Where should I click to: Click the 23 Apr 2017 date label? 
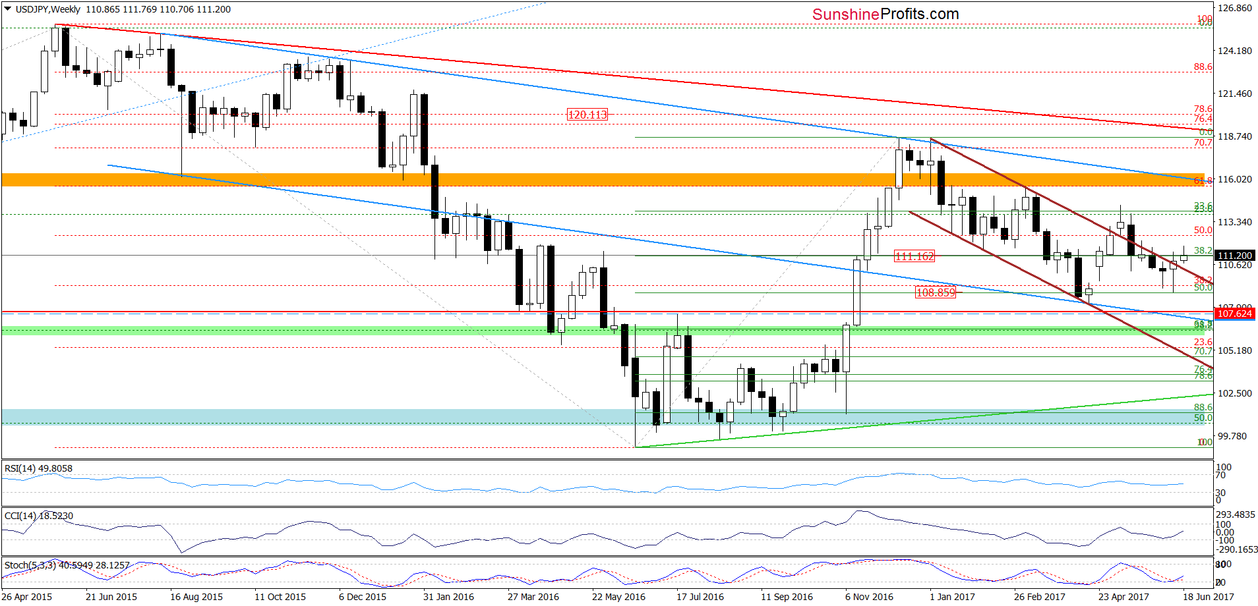pos(1123,597)
